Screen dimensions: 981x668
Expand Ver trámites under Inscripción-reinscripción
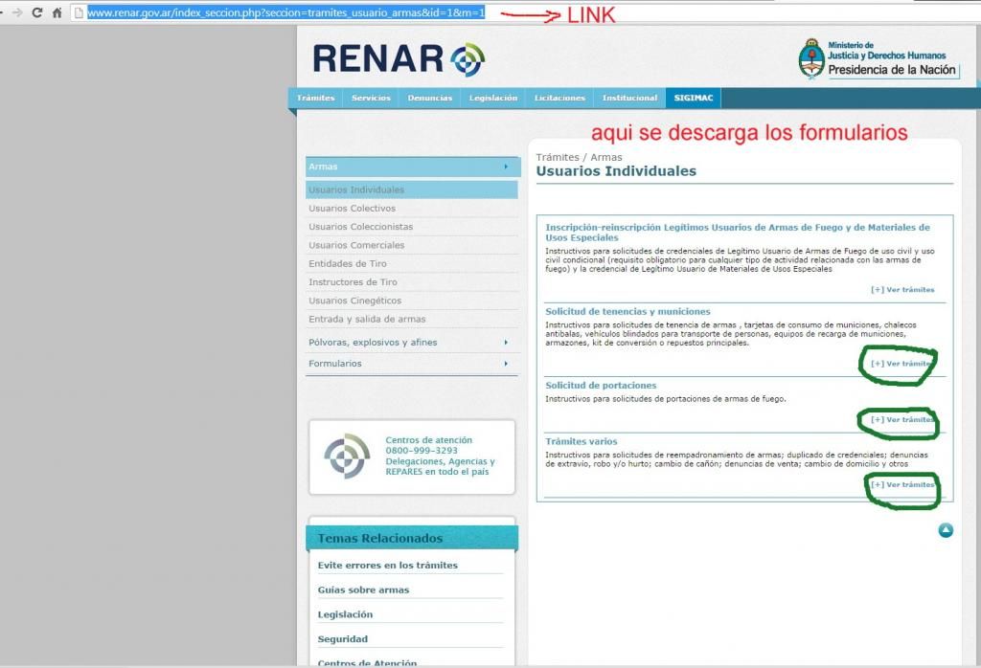[x=902, y=290]
